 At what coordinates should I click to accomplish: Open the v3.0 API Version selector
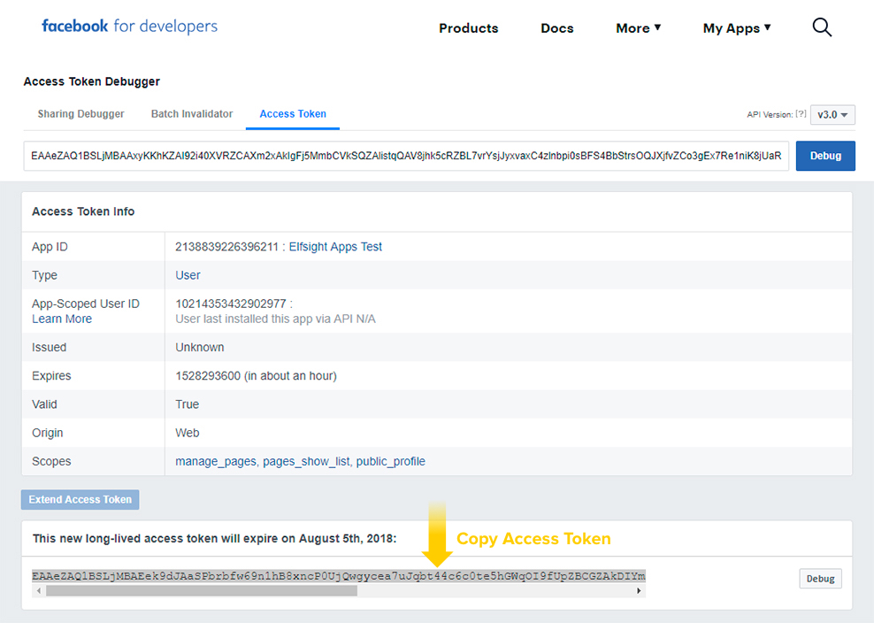tap(832, 114)
